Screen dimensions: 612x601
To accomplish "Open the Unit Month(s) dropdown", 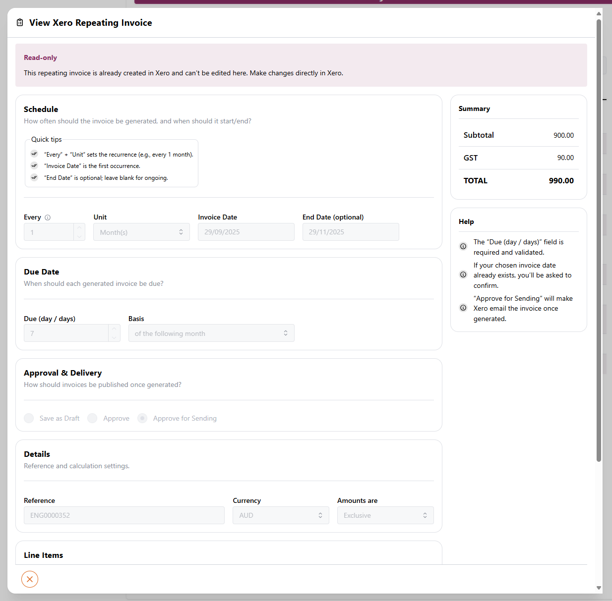I will [141, 232].
